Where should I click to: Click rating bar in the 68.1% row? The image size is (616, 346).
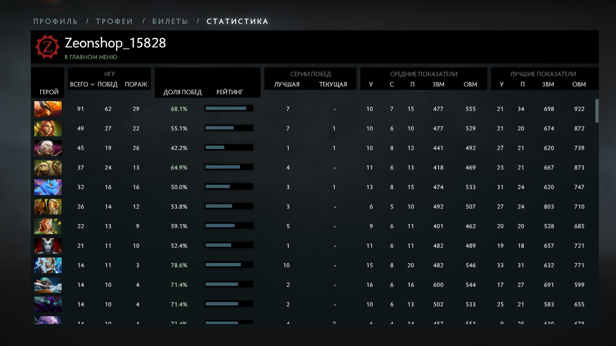[229, 108]
